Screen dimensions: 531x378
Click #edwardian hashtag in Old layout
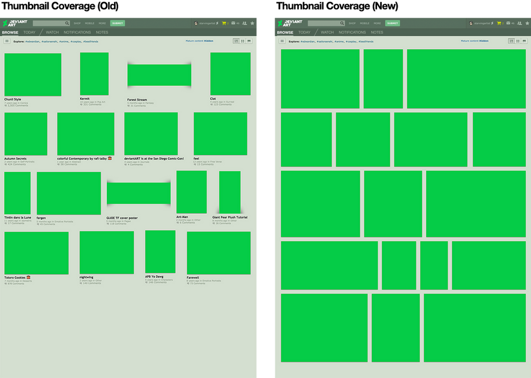tap(32, 41)
